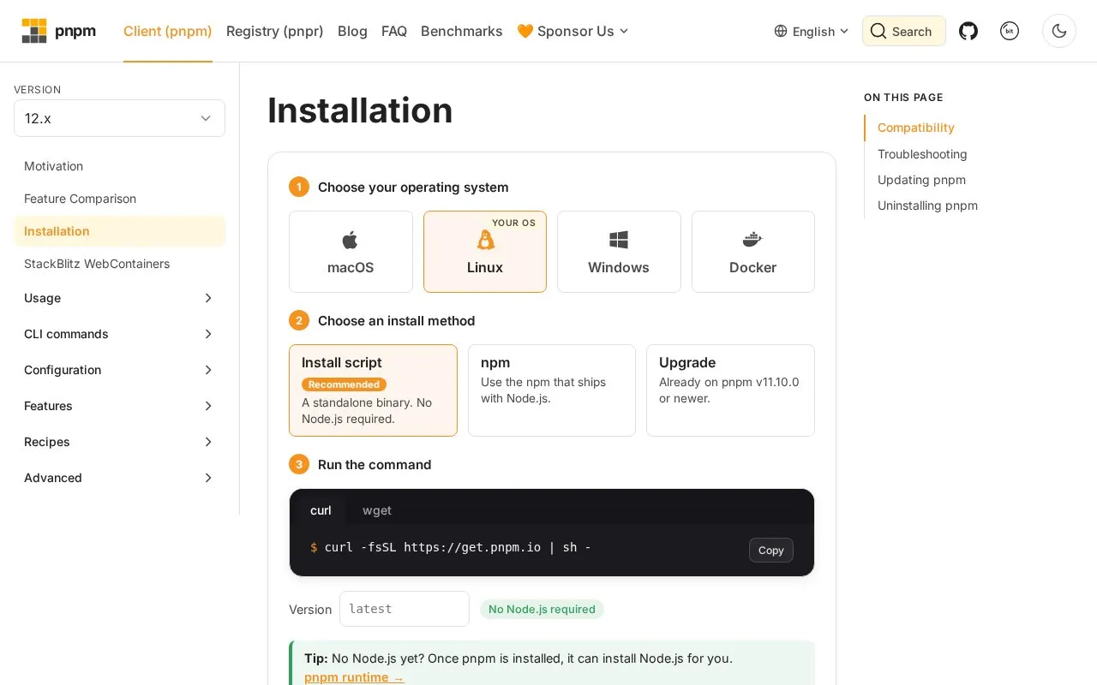Choose the npm install method
The width and height of the screenshot is (1097, 685).
(552, 390)
